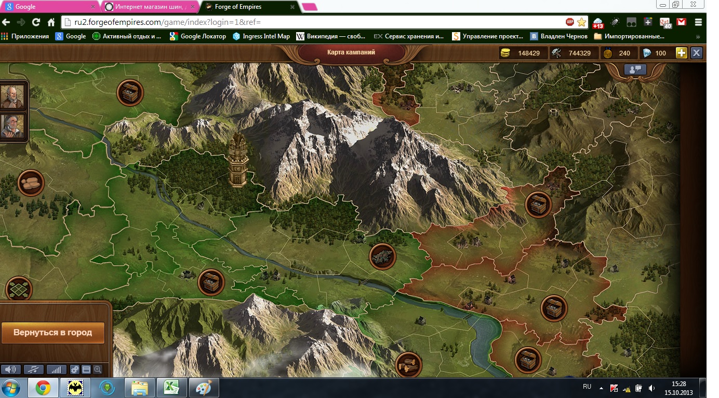Screen dimensions: 719x398
Task: Open Paint from the taskbar
Action: tap(204, 387)
